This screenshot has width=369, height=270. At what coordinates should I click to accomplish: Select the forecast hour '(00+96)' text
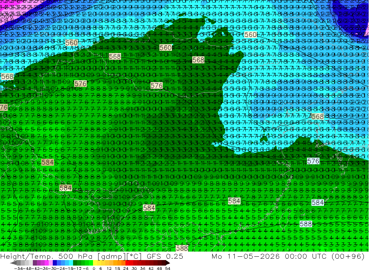click(x=348, y=256)
